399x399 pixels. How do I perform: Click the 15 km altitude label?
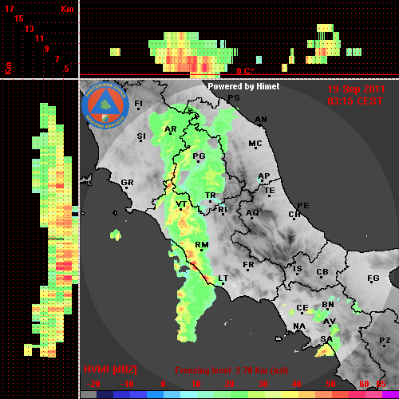(19, 18)
